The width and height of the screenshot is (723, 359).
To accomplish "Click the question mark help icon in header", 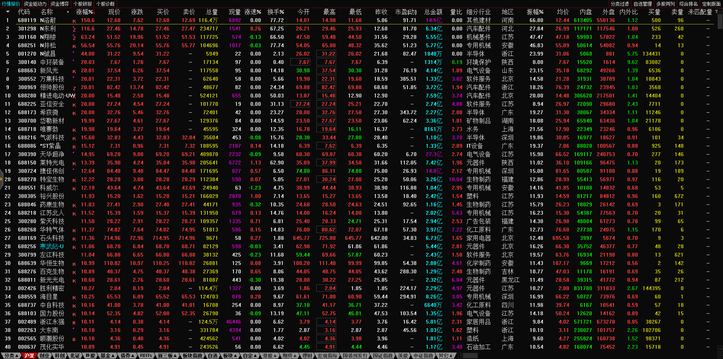I will pos(716,12).
